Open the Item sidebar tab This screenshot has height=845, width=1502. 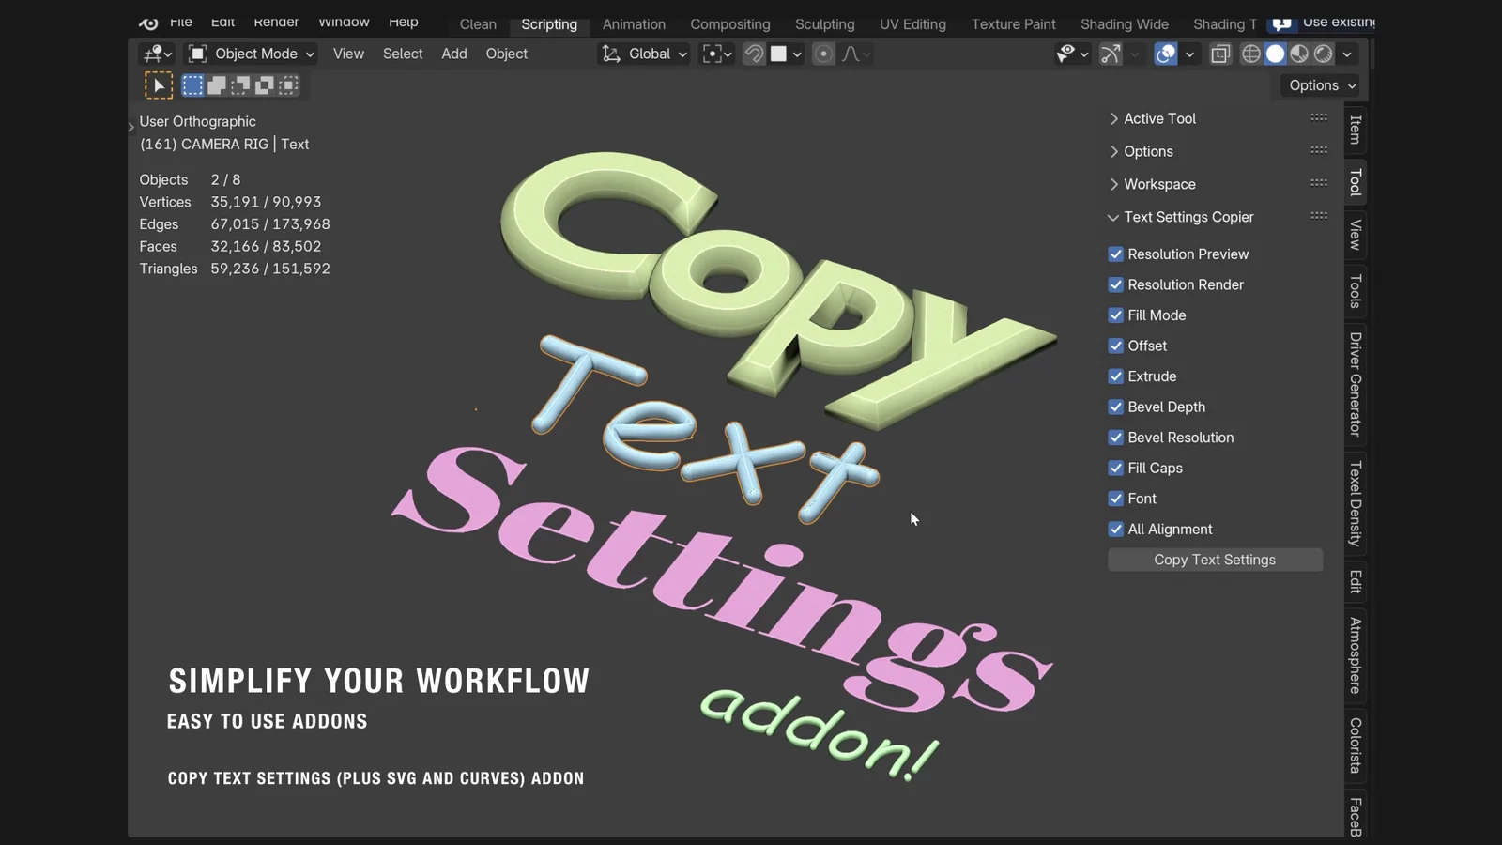coord(1355,131)
